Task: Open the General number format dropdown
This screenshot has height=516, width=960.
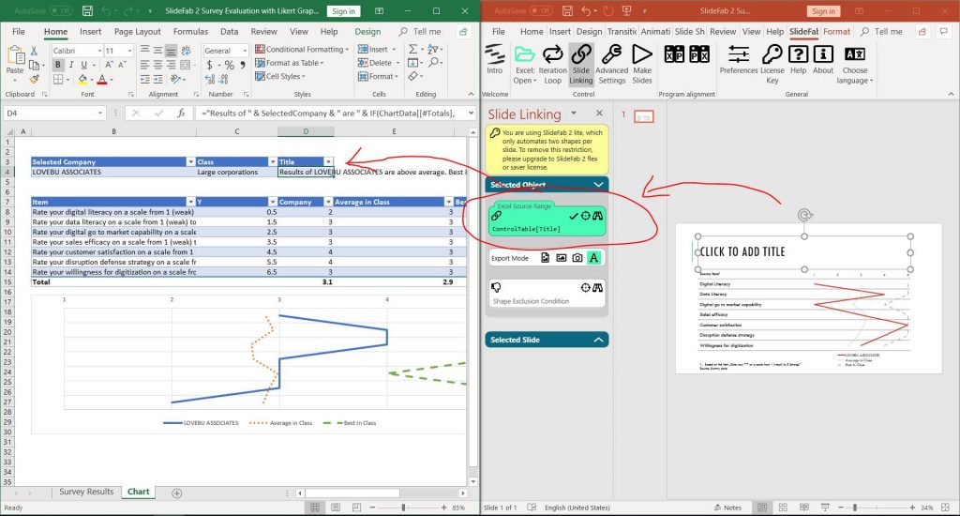Action: pos(245,51)
